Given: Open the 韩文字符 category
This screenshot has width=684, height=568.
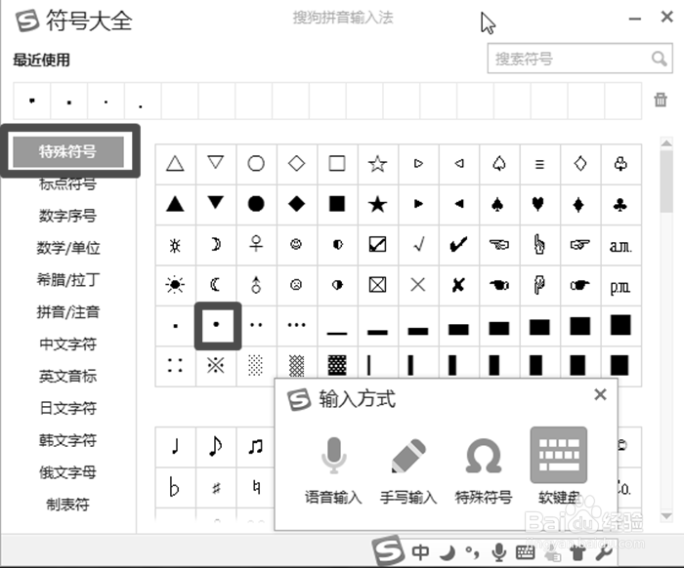Looking at the screenshot, I should pos(68,440).
